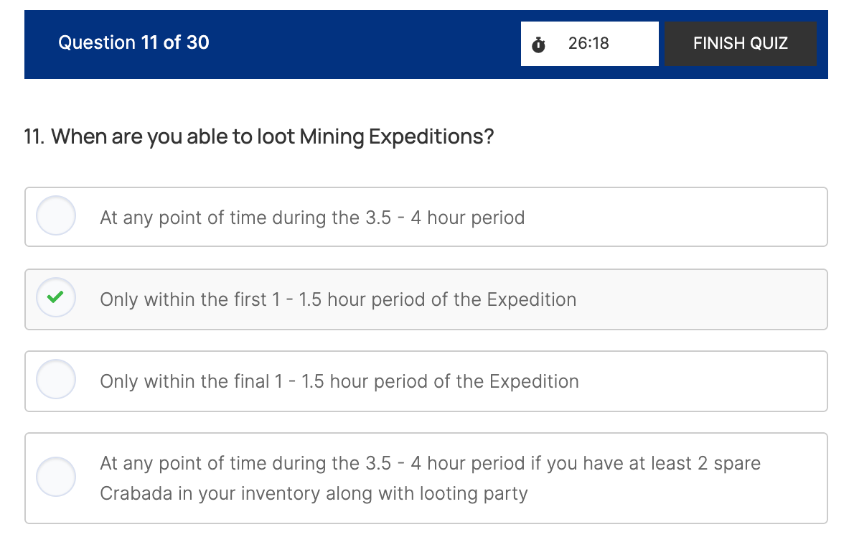Select radio for the 2 spare Crabada option
Screen dimensions: 854x550
click(x=55, y=477)
